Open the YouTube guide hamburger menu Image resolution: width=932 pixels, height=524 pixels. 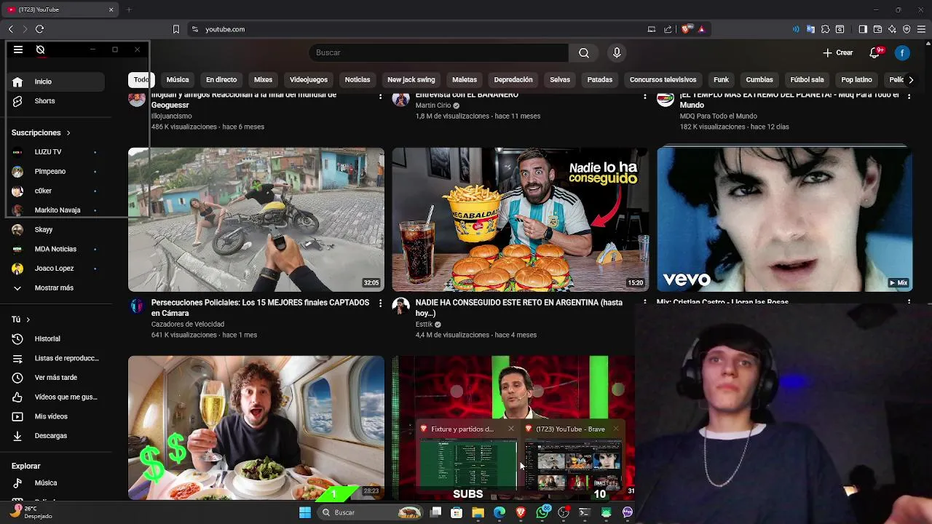pos(18,49)
